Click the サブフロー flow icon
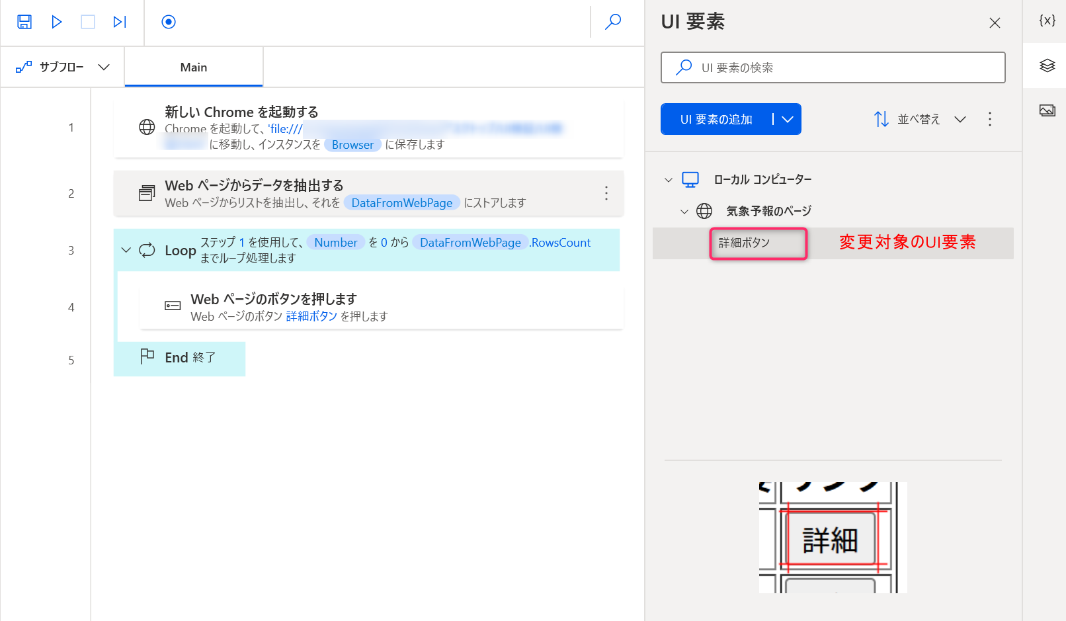The width and height of the screenshot is (1066, 621). (24, 67)
